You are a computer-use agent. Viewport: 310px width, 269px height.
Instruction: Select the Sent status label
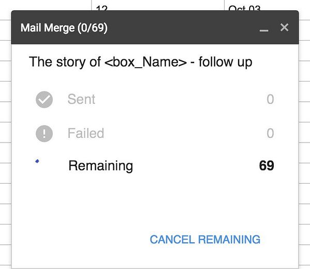coord(81,99)
